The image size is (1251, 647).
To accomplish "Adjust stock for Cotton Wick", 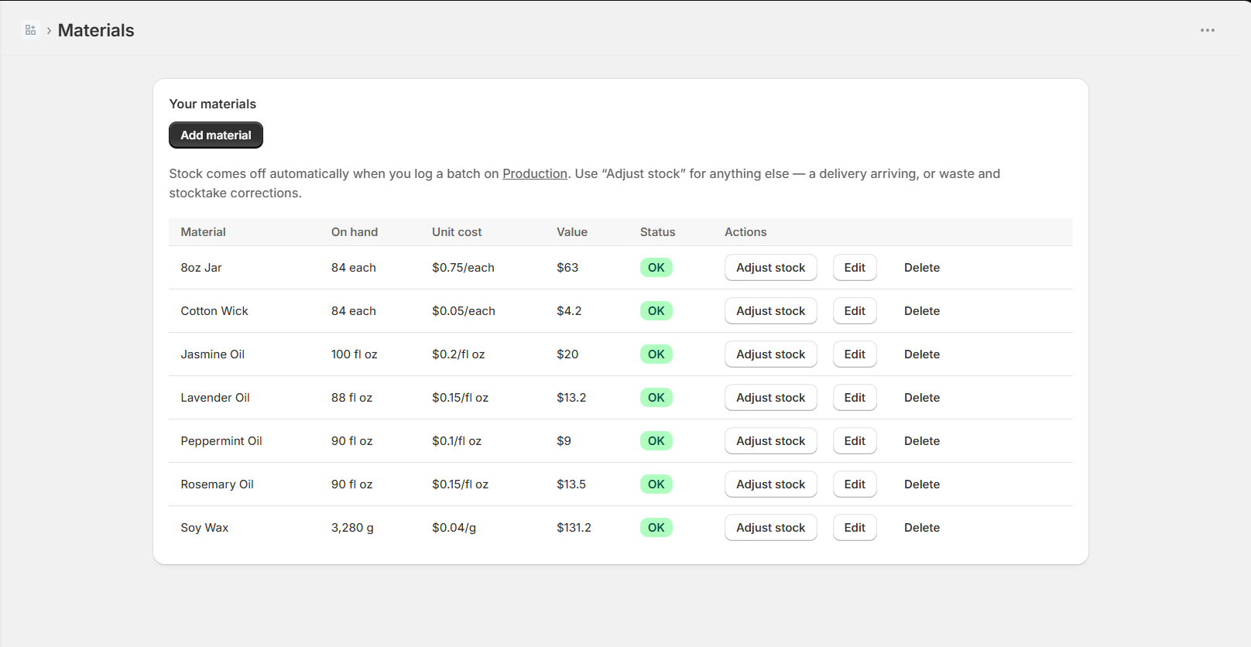I will click(771, 310).
